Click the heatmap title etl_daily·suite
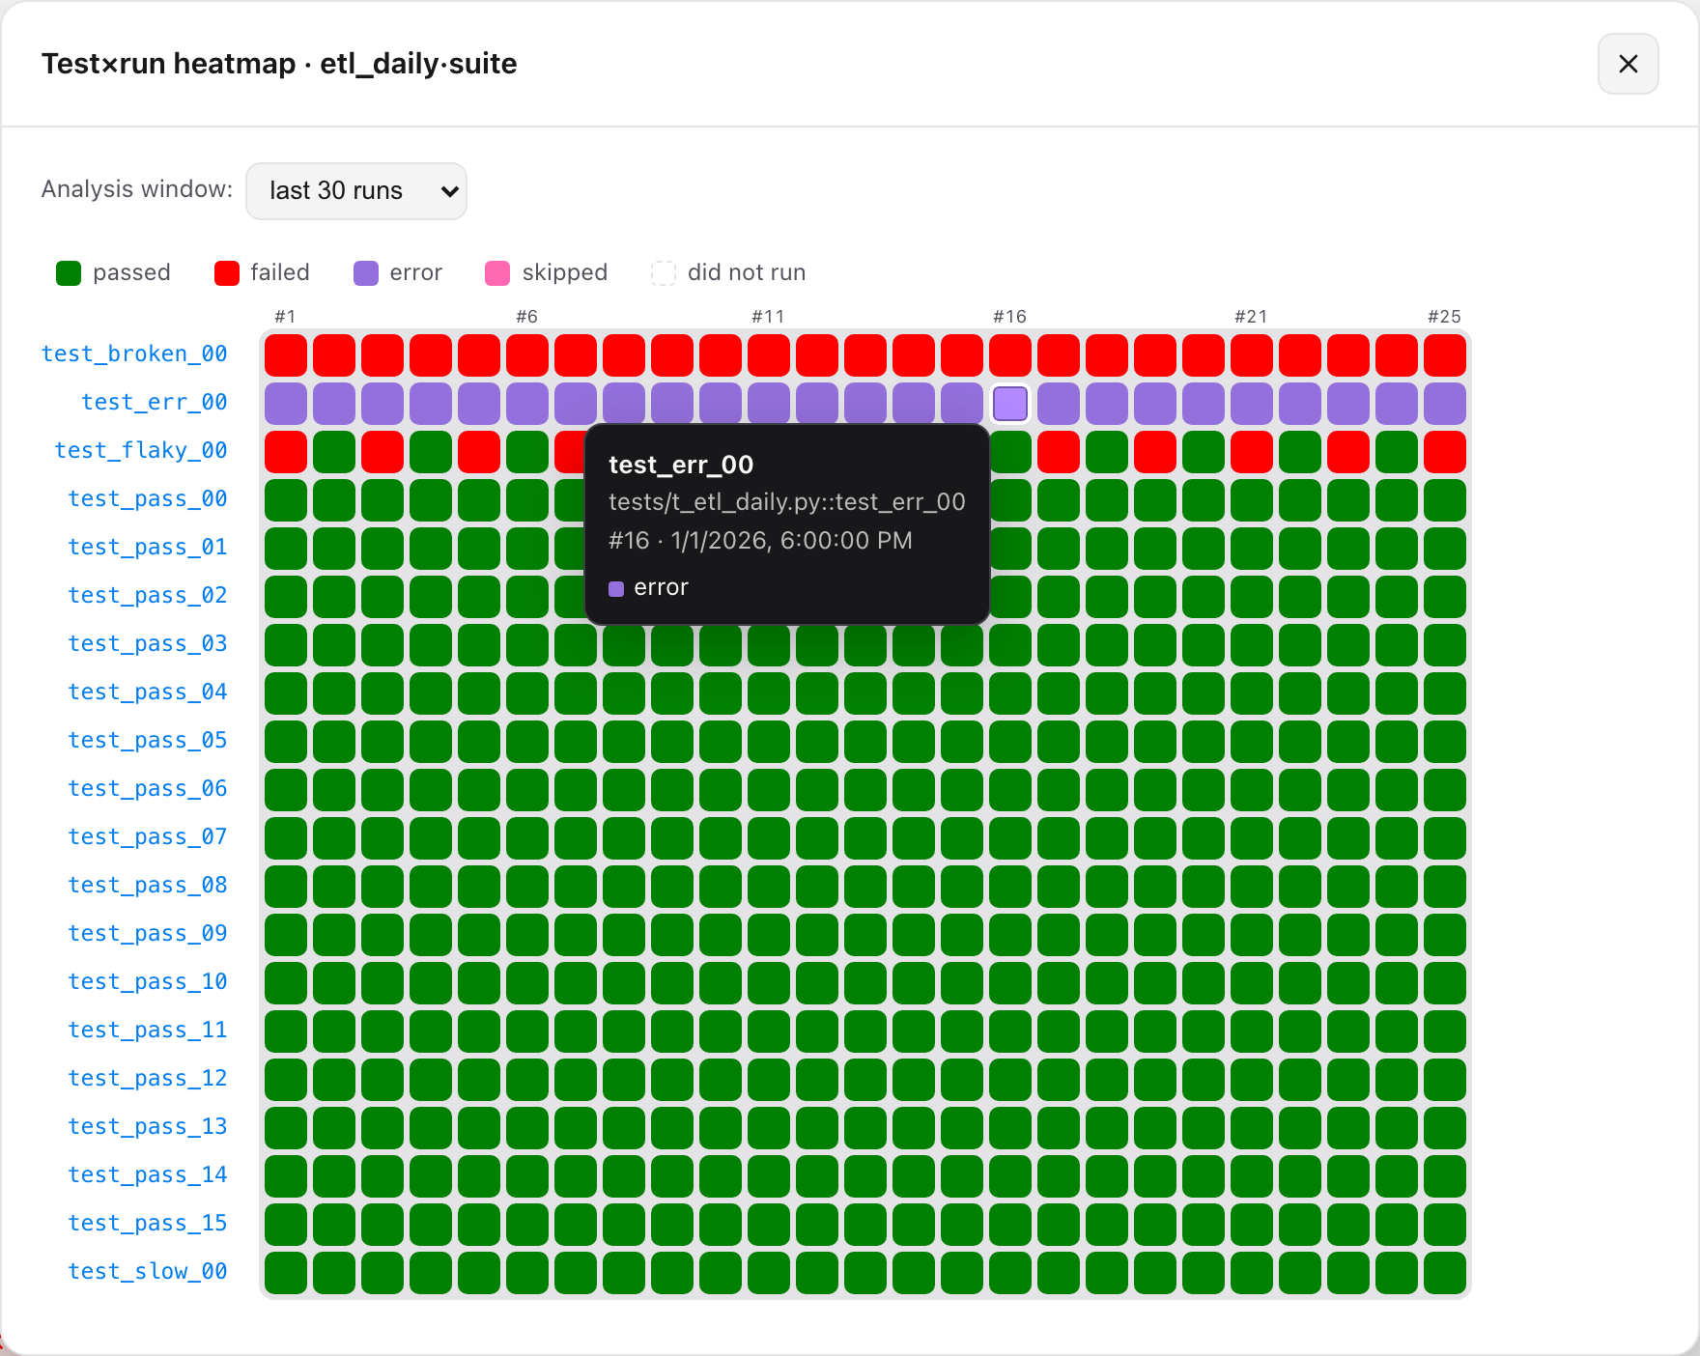The height and width of the screenshot is (1356, 1700). pyautogui.click(x=418, y=64)
